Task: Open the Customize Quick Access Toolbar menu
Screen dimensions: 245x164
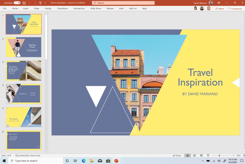Action: pyautogui.click(x=45, y=3)
